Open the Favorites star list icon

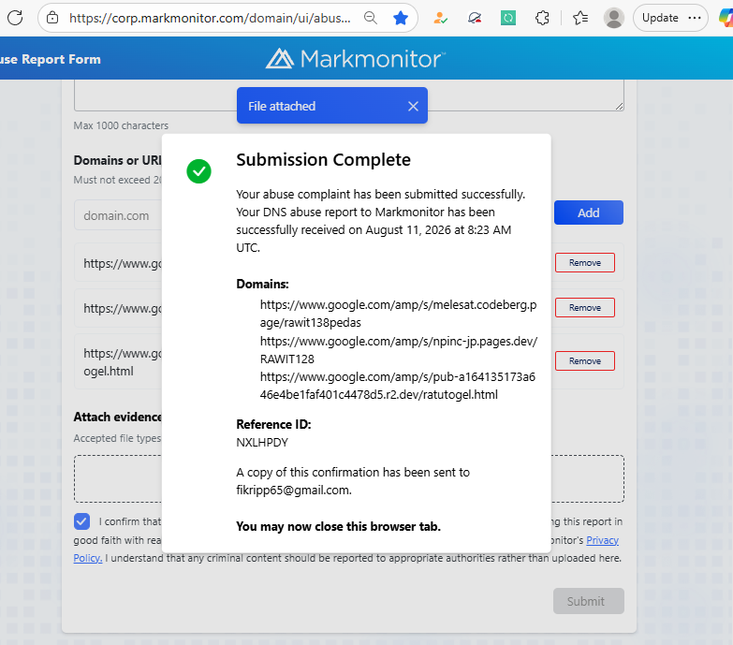[580, 18]
